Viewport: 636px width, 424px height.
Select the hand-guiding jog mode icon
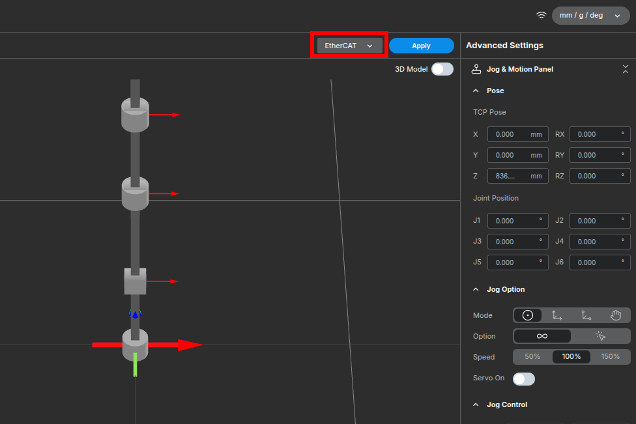click(x=616, y=315)
